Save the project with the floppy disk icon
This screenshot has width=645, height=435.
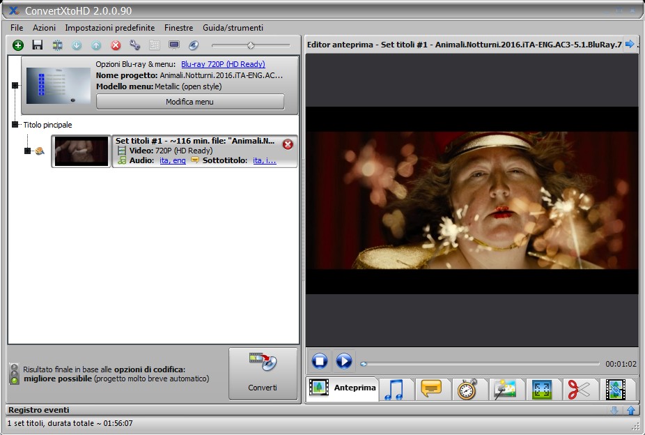tap(38, 45)
